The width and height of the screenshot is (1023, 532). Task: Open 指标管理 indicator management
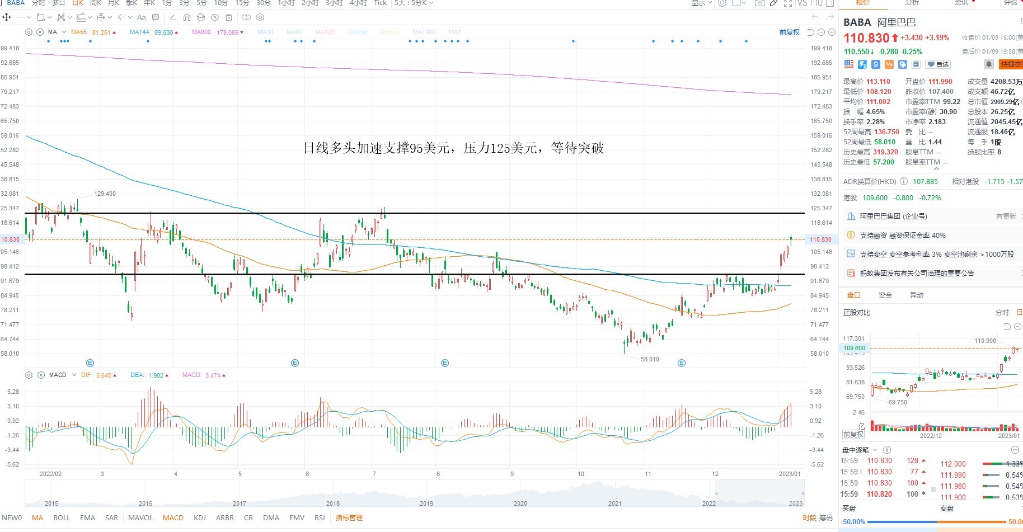[x=349, y=518]
